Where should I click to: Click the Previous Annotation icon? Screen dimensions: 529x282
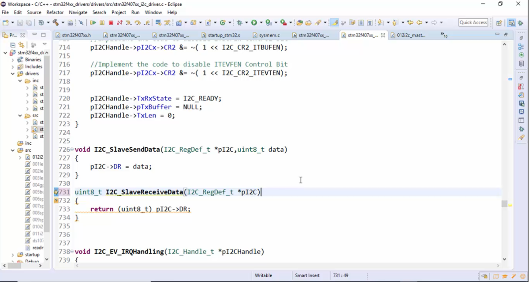pos(395,22)
